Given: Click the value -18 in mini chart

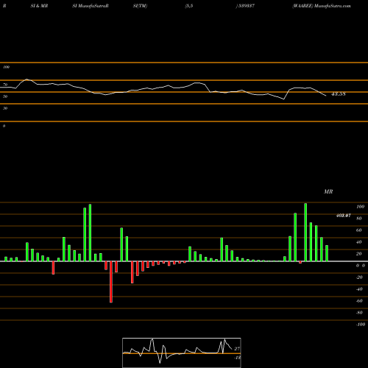Looking at the screenshot, I should (x=237, y=358).
